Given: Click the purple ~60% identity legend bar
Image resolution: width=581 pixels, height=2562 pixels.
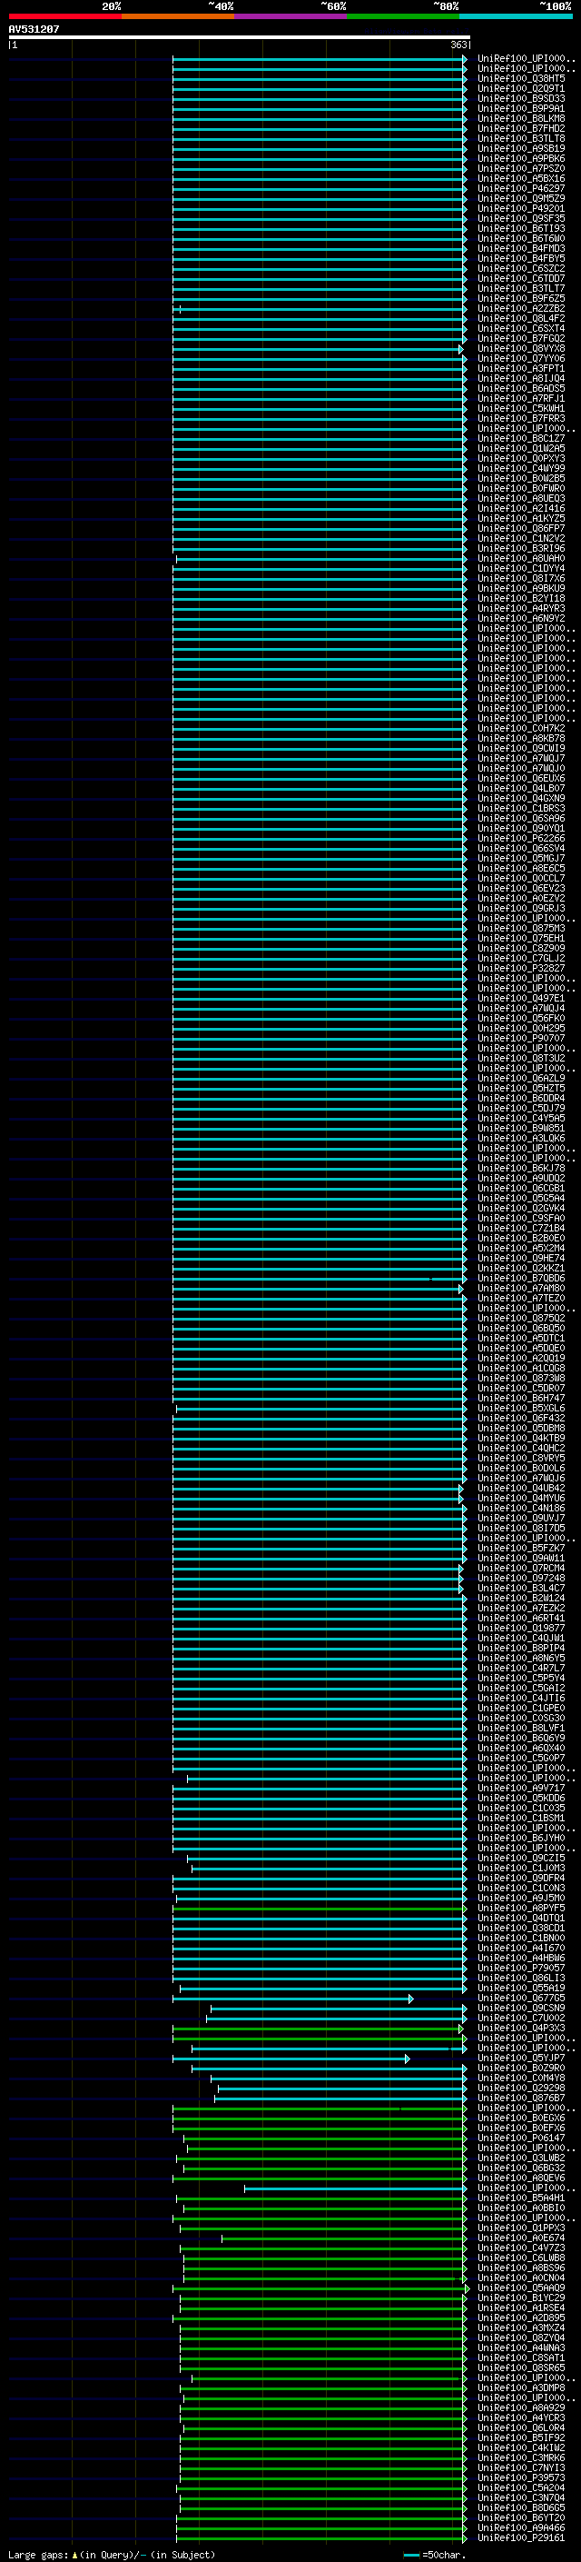Looking at the screenshot, I should [291, 16].
